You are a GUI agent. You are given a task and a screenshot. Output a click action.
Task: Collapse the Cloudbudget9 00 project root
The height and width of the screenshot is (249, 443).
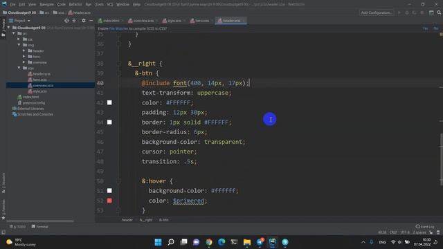9,28
